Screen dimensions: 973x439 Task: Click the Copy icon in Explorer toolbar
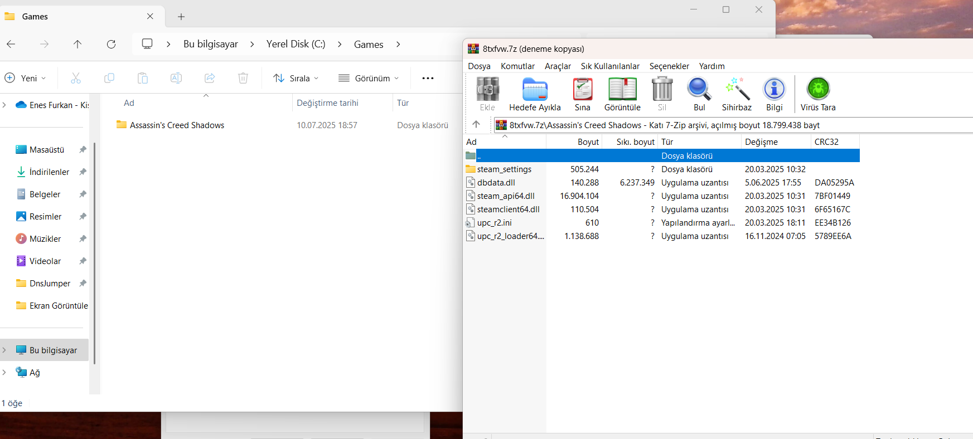[109, 78]
